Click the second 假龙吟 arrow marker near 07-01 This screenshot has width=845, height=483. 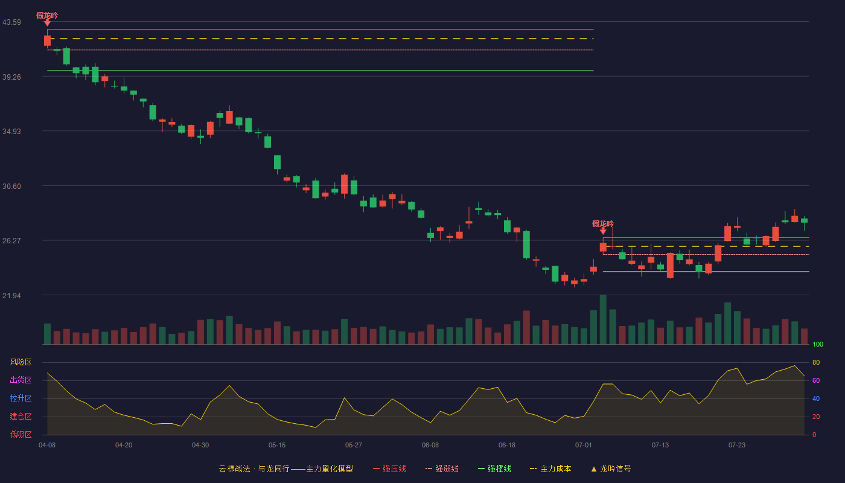tap(603, 231)
